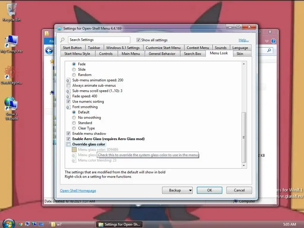
Task: Click the blue help icon in Explorer window
Action: (x=273, y=41)
